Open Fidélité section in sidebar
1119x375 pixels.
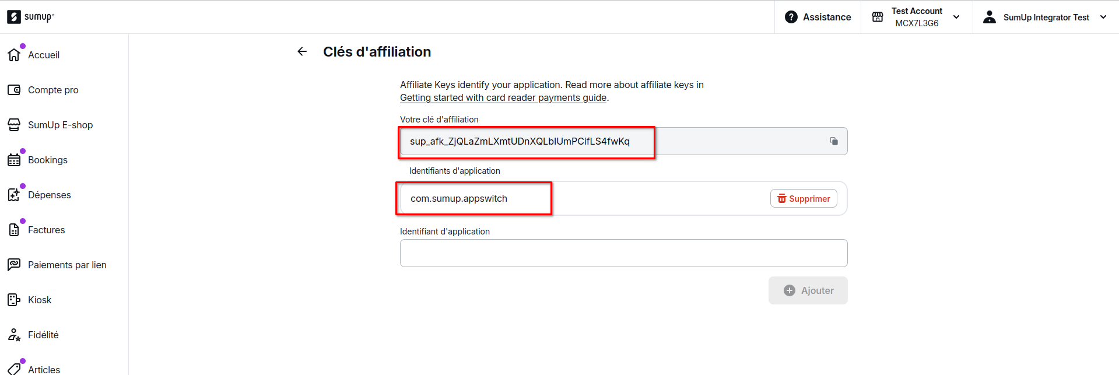[43, 335]
